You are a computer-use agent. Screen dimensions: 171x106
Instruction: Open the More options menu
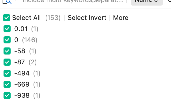121,18
